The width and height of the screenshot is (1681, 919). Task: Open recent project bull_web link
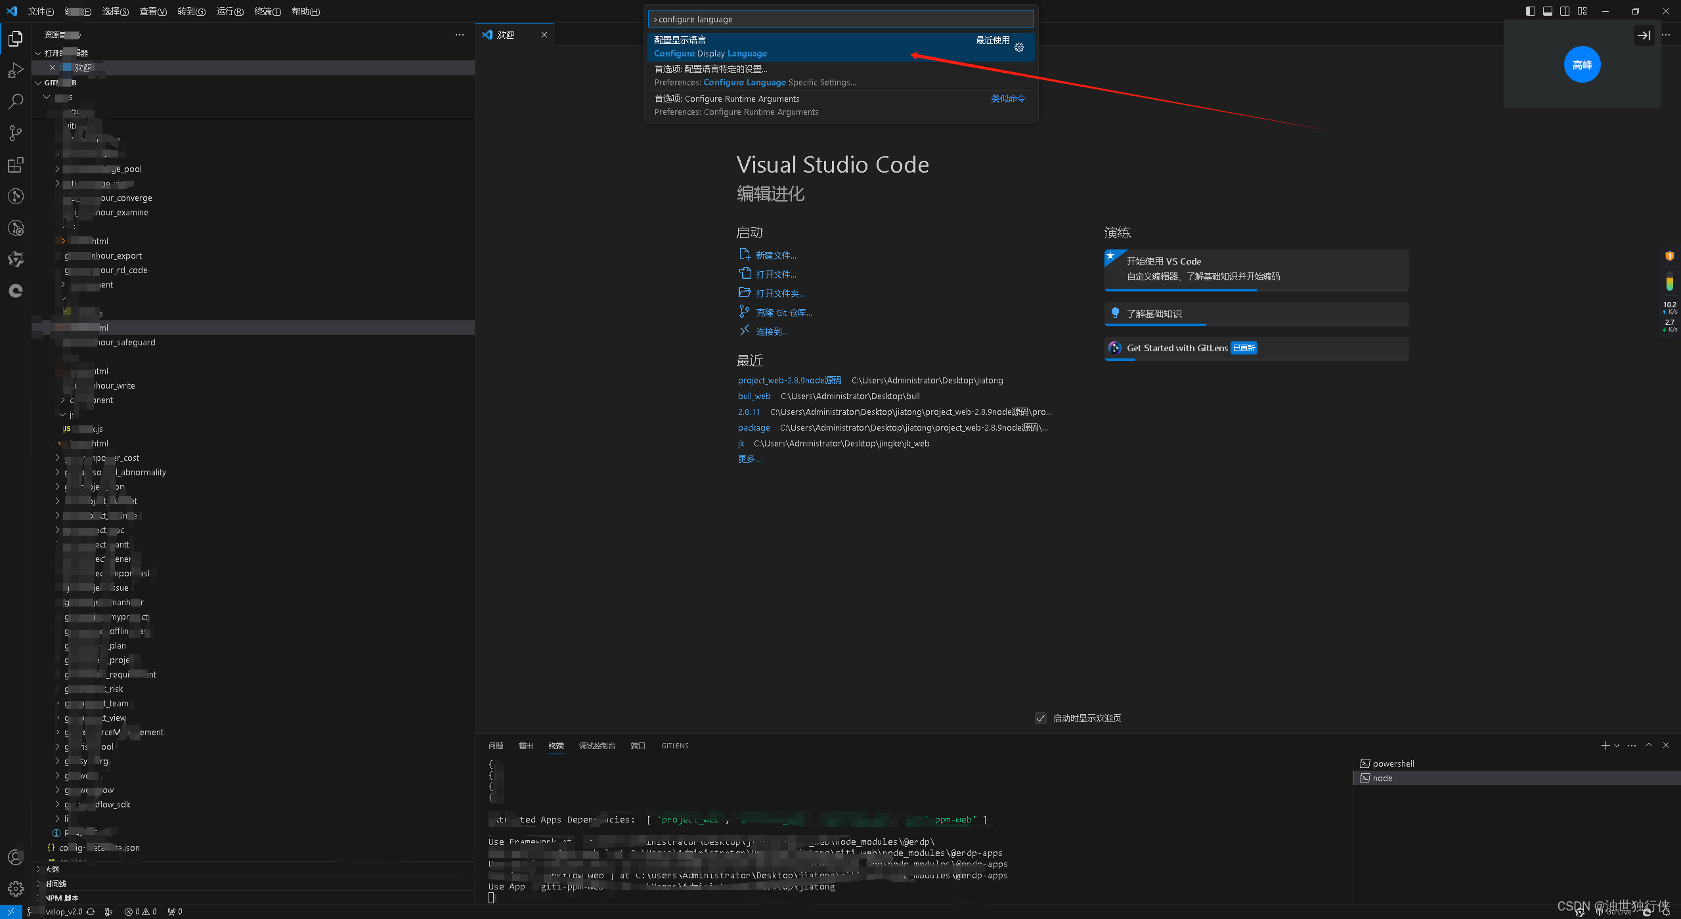tap(754, 396)
